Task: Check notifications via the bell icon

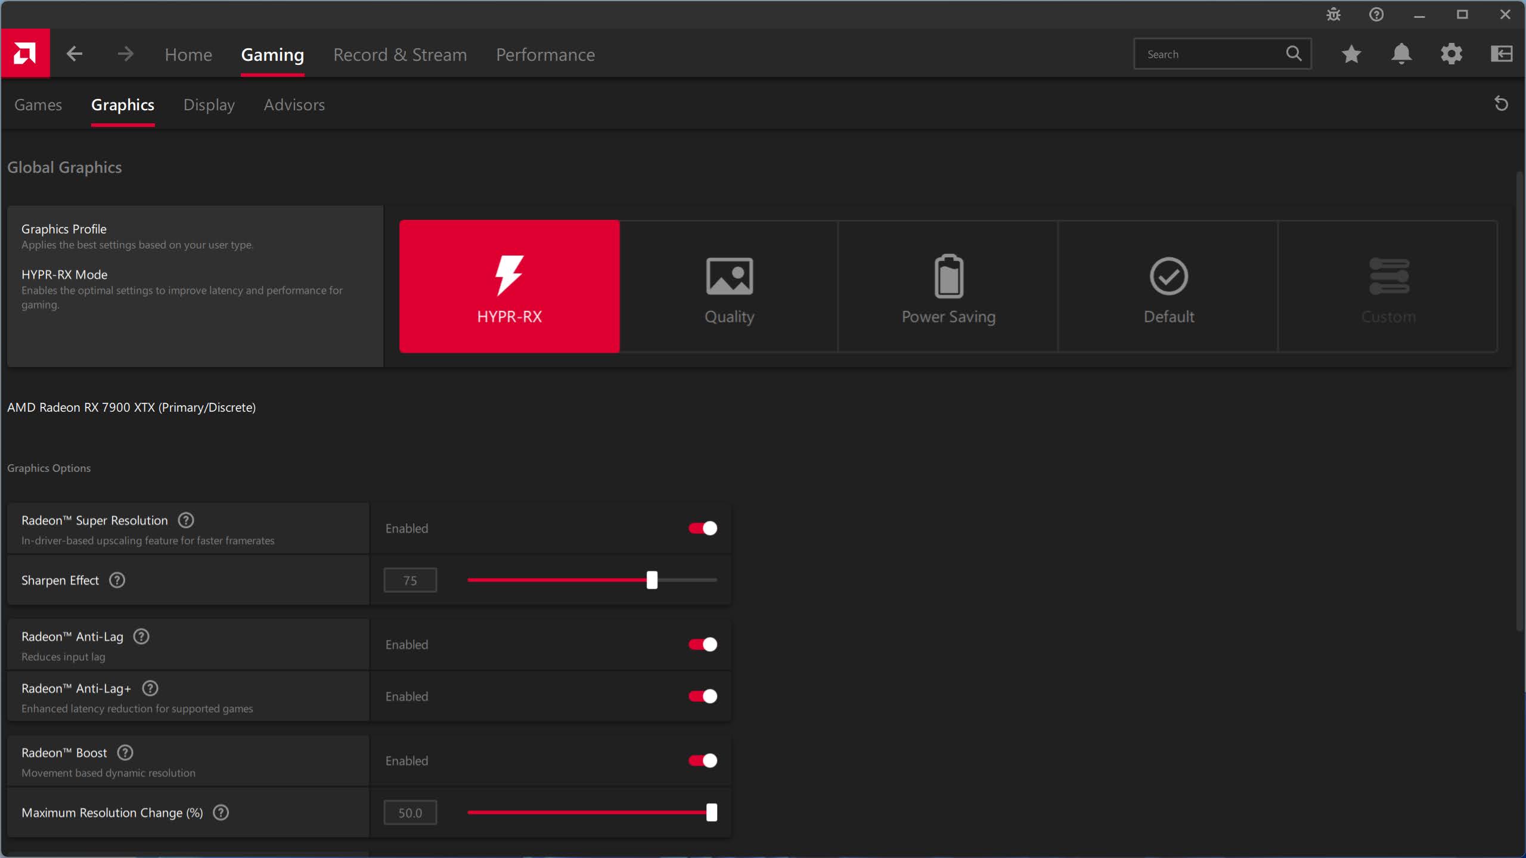Action: pos(1401,54)
